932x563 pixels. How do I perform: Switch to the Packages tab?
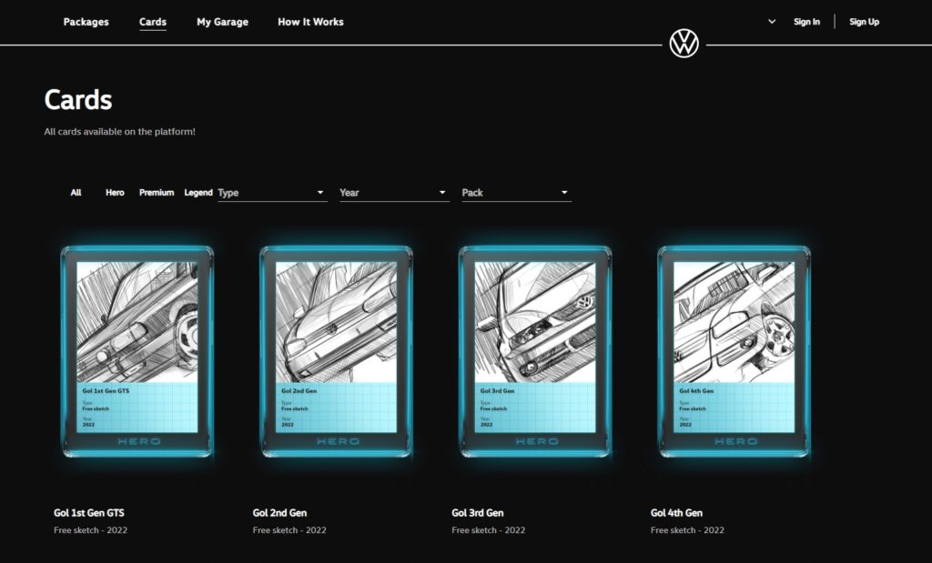click(86, 21)
